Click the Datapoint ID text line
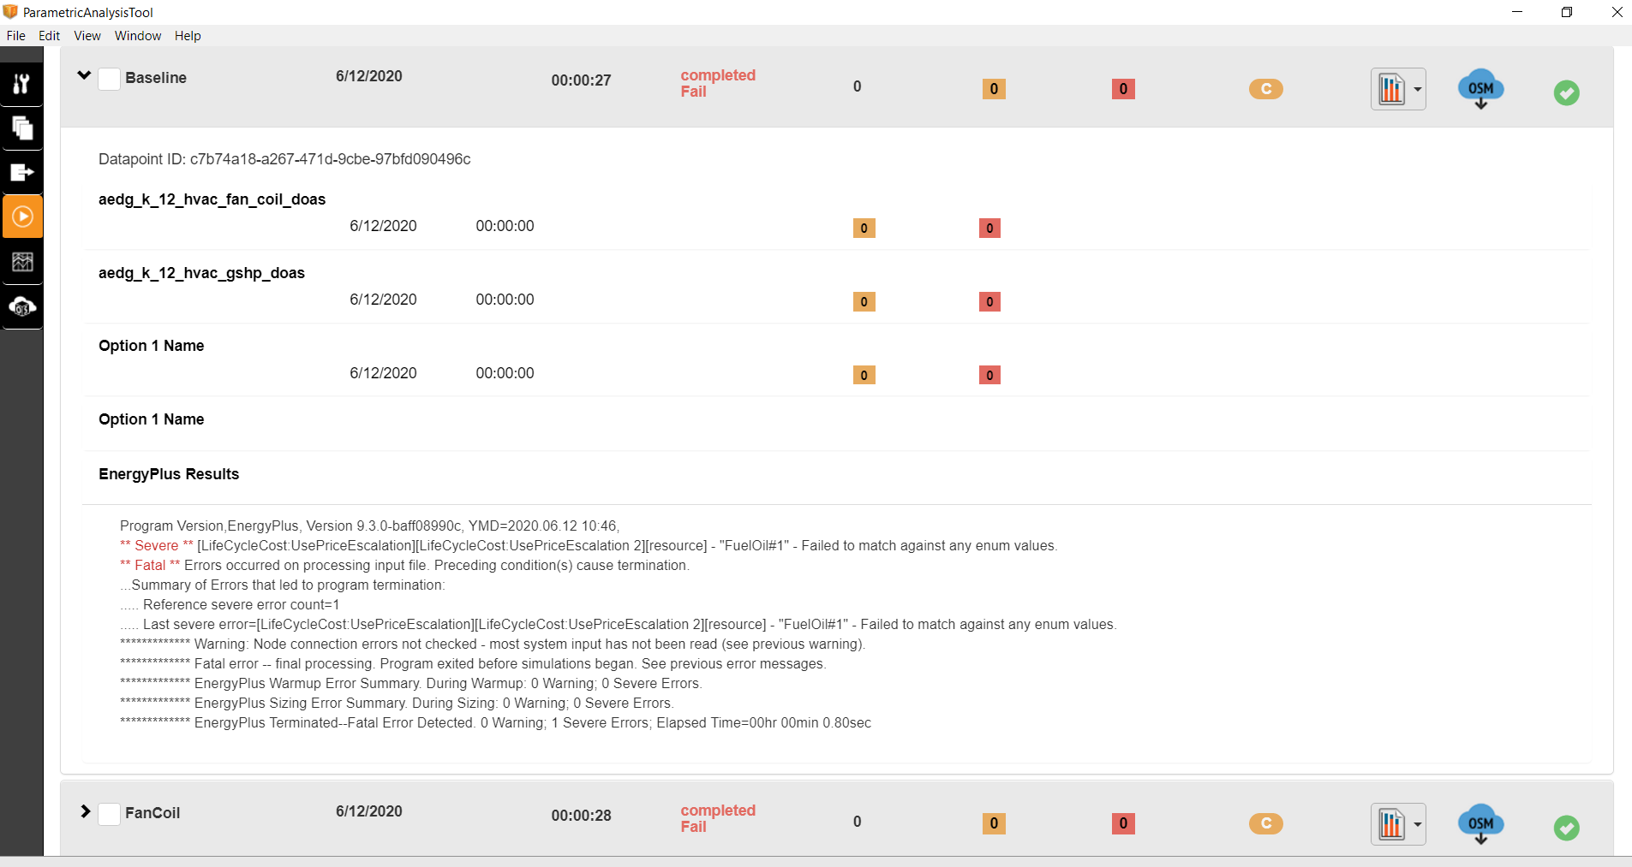 pyautogui.click(x=284, y=159)
